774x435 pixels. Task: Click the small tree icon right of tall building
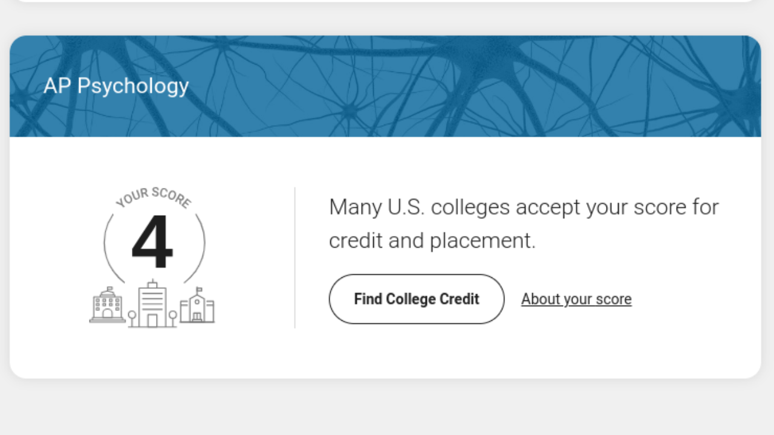coord(172,318)
